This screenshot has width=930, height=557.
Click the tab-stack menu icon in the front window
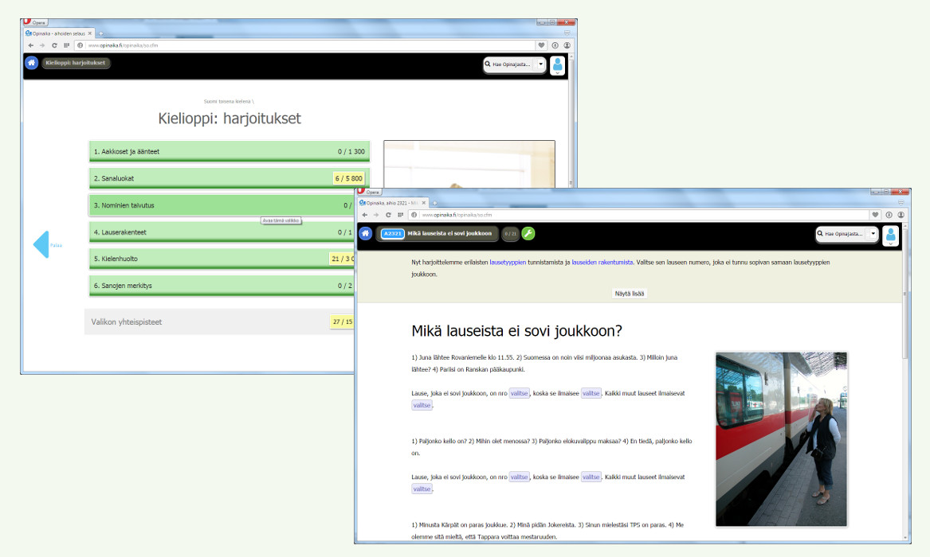point(901,202)
